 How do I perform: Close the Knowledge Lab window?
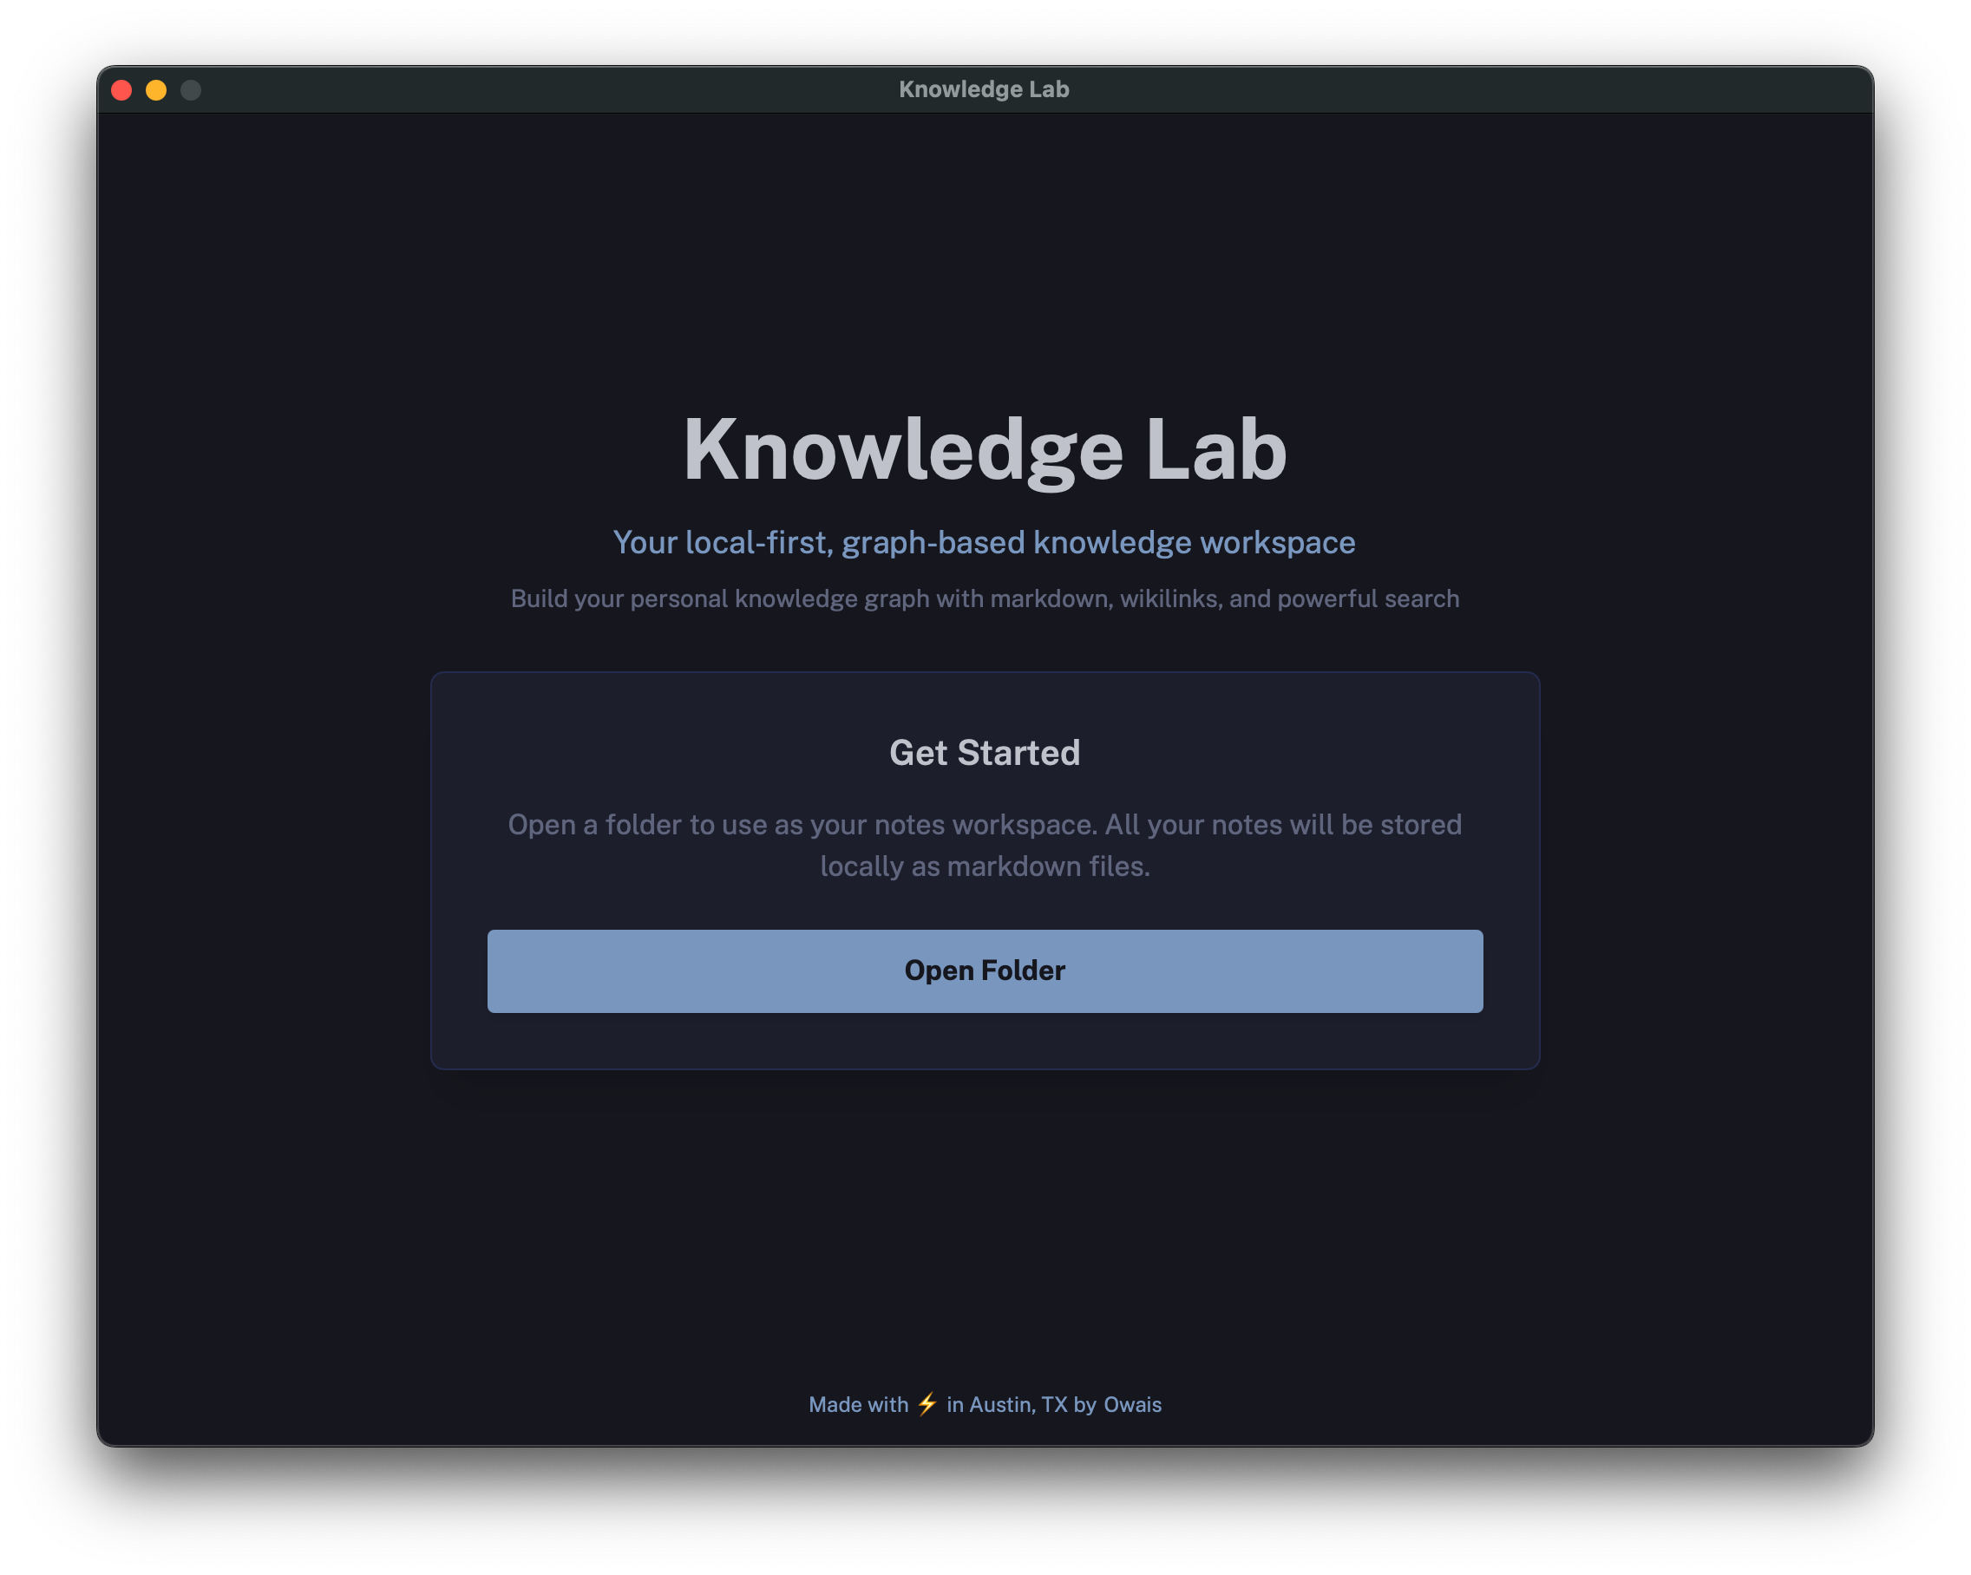121,89
